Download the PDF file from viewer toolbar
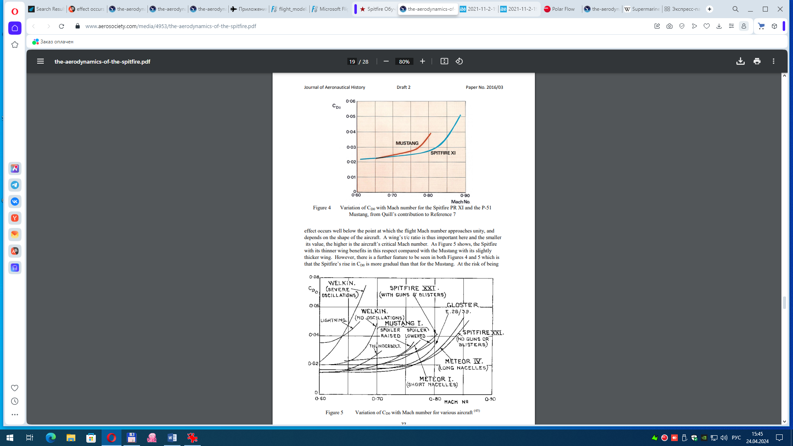The height and width of the screenshot is (446, 793). coord(741,61)
